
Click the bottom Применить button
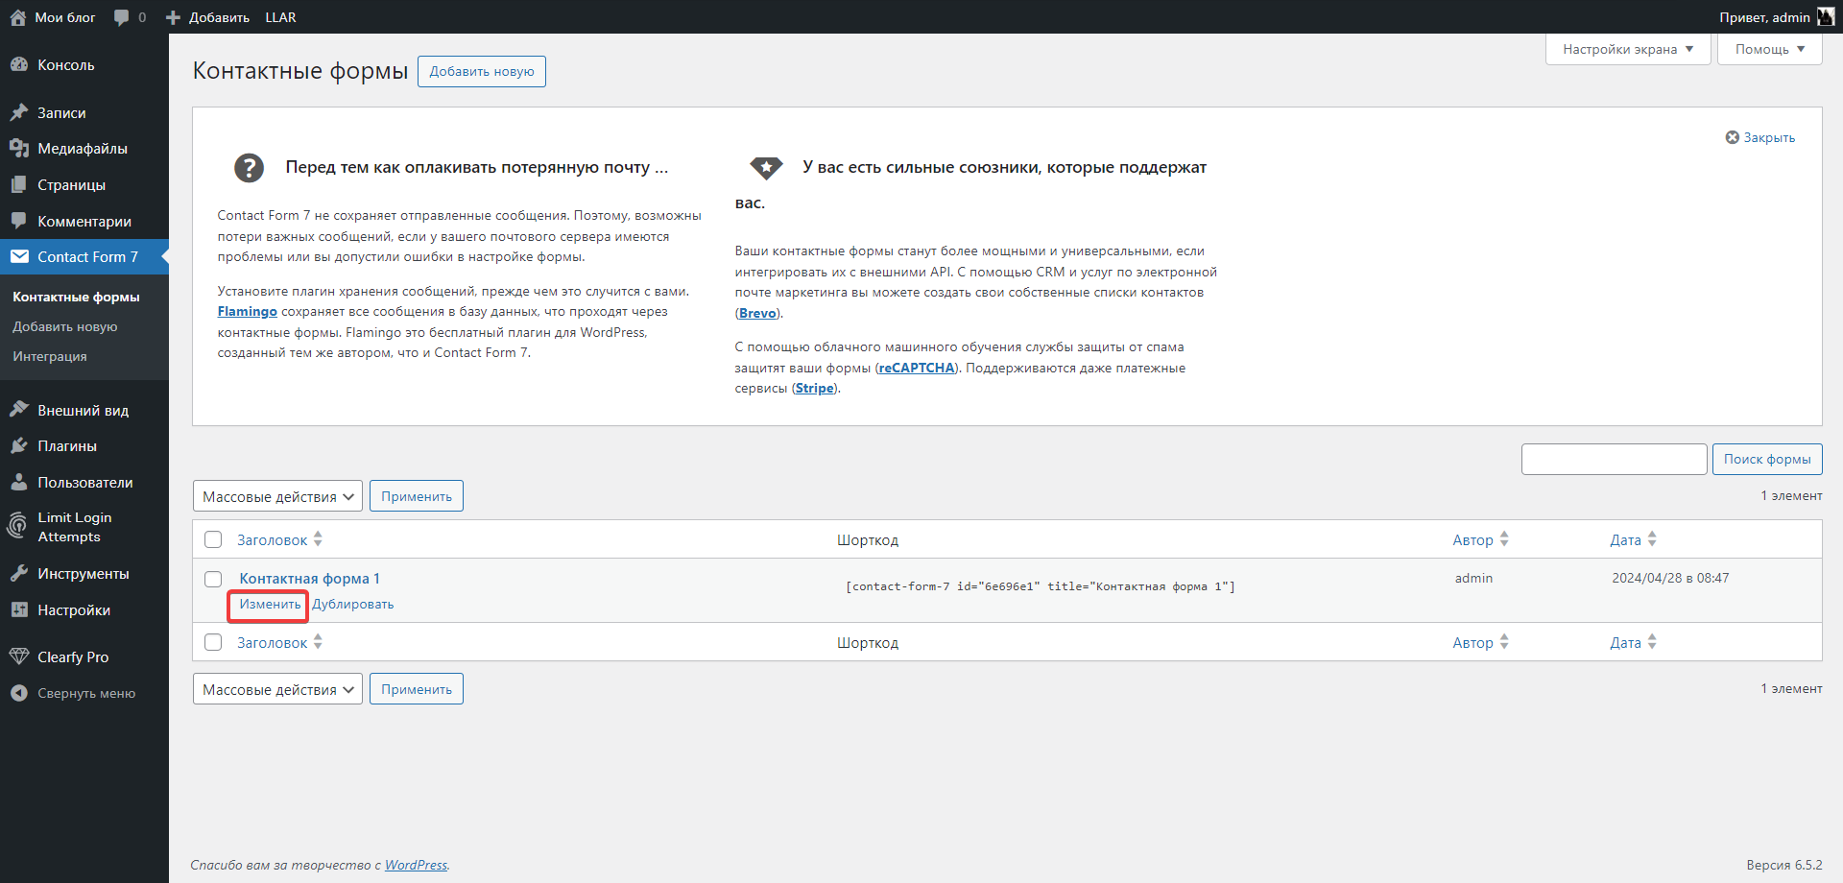(417, 689)
